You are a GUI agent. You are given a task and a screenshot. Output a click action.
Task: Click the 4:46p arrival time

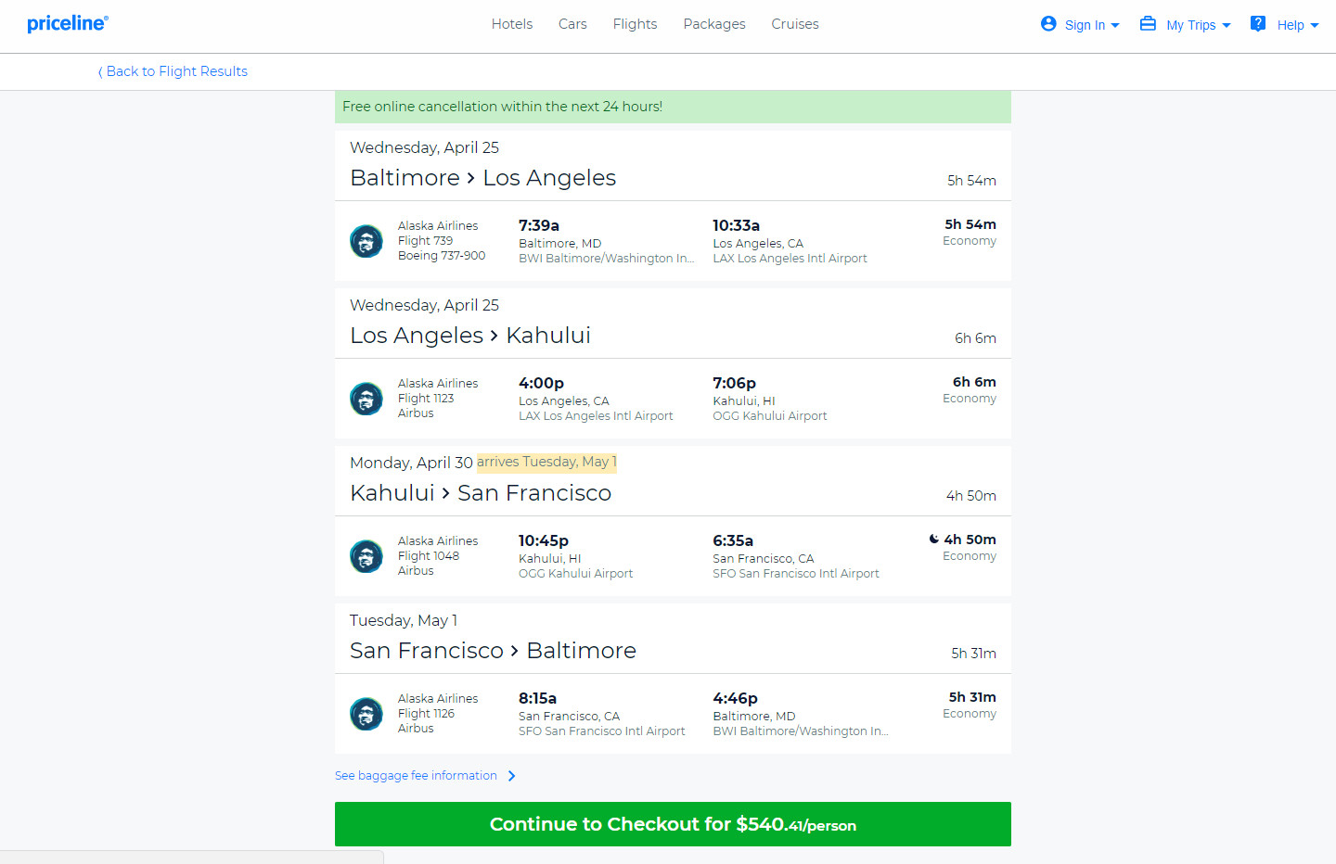pyautogui.click(x=735, y=698)
